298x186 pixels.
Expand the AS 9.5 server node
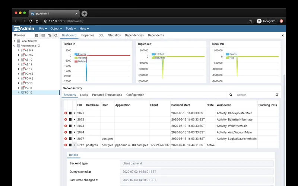pyautogui.click(x=18, y=50)
